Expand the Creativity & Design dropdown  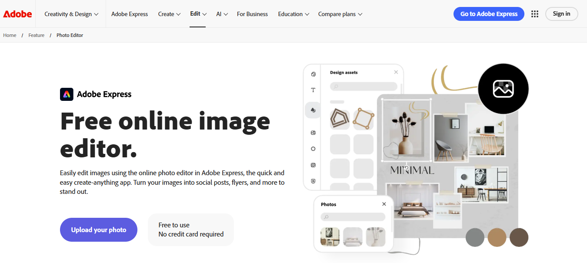tap(71, 13)
